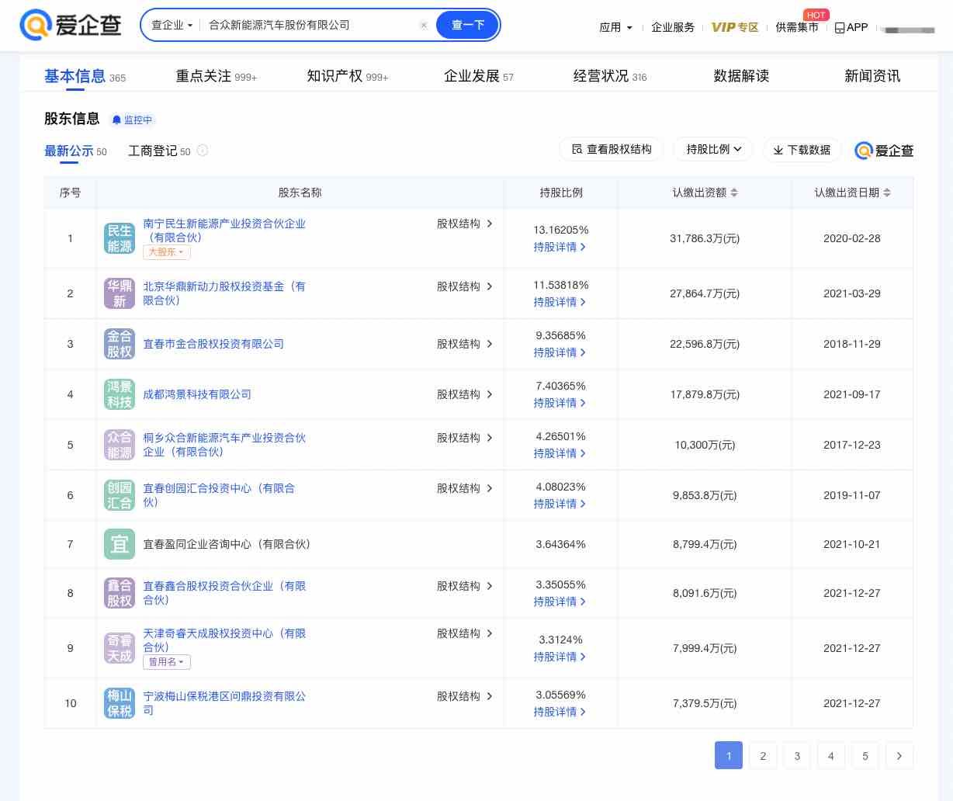
Task: Focus the company name search field
Action: pos(310,25)
